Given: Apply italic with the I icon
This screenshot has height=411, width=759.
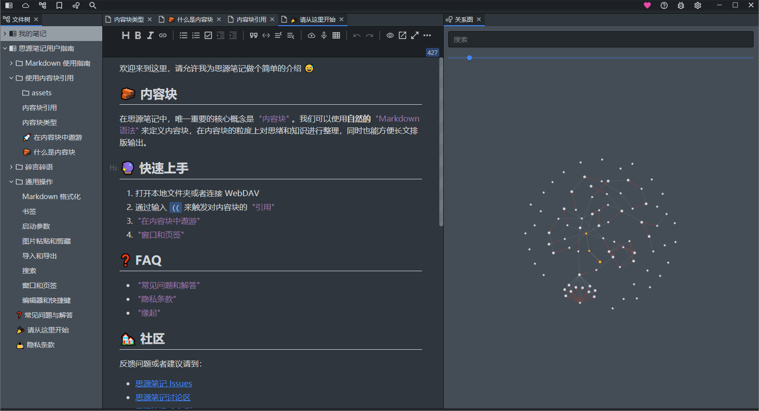Looking at the screenshot, I should pyautogui.click(x=150, y=35).
